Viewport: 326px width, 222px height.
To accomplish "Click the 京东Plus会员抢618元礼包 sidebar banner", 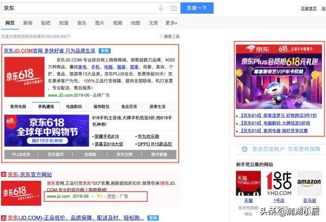I will [x=279, y=76].
